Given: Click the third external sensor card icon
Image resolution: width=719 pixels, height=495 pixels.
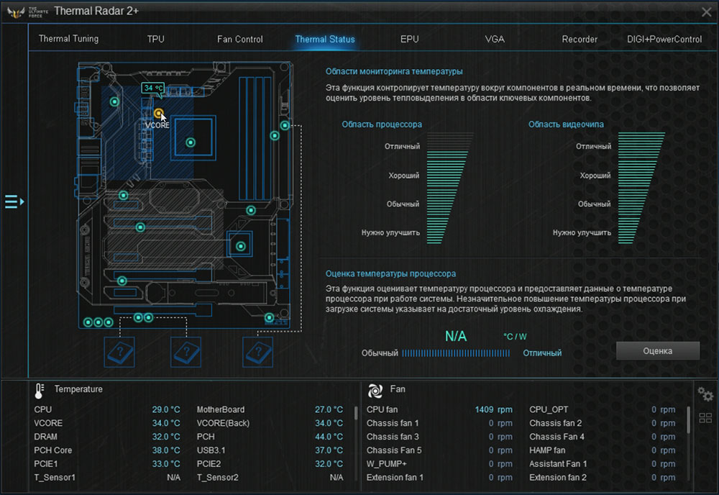Looking at the screenshot, I should (257, 352).
